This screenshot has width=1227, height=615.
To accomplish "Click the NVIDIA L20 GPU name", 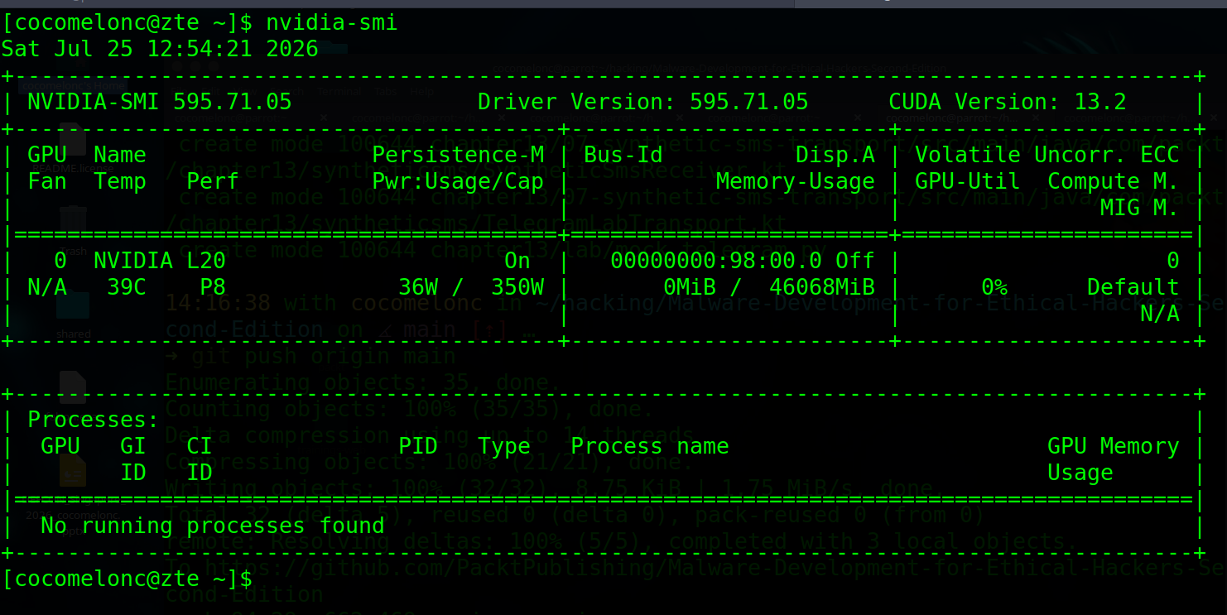I will (x=160, y=261).
